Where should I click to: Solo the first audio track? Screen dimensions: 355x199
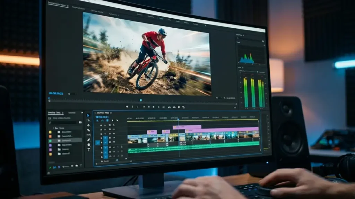tap(118, 147)
